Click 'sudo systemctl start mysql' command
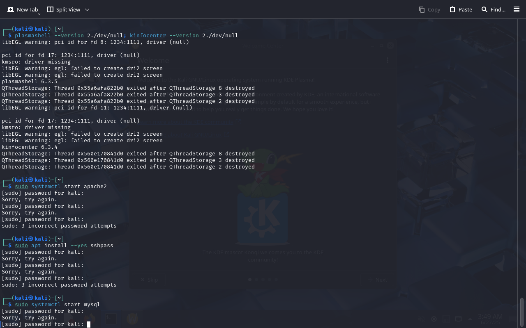This screenshot has height=328, width=526. tap(58, 305)
